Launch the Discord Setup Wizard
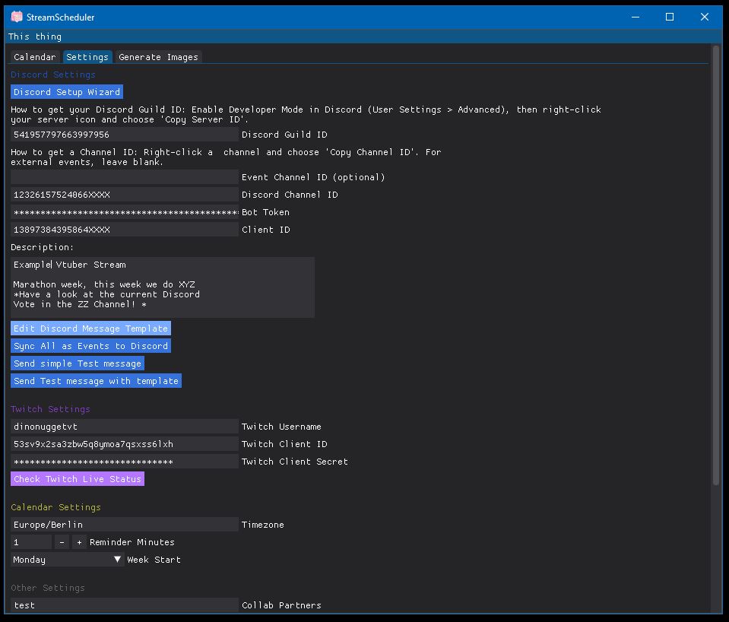The height and width of the screenshot is (622, 729). point(67,91)
